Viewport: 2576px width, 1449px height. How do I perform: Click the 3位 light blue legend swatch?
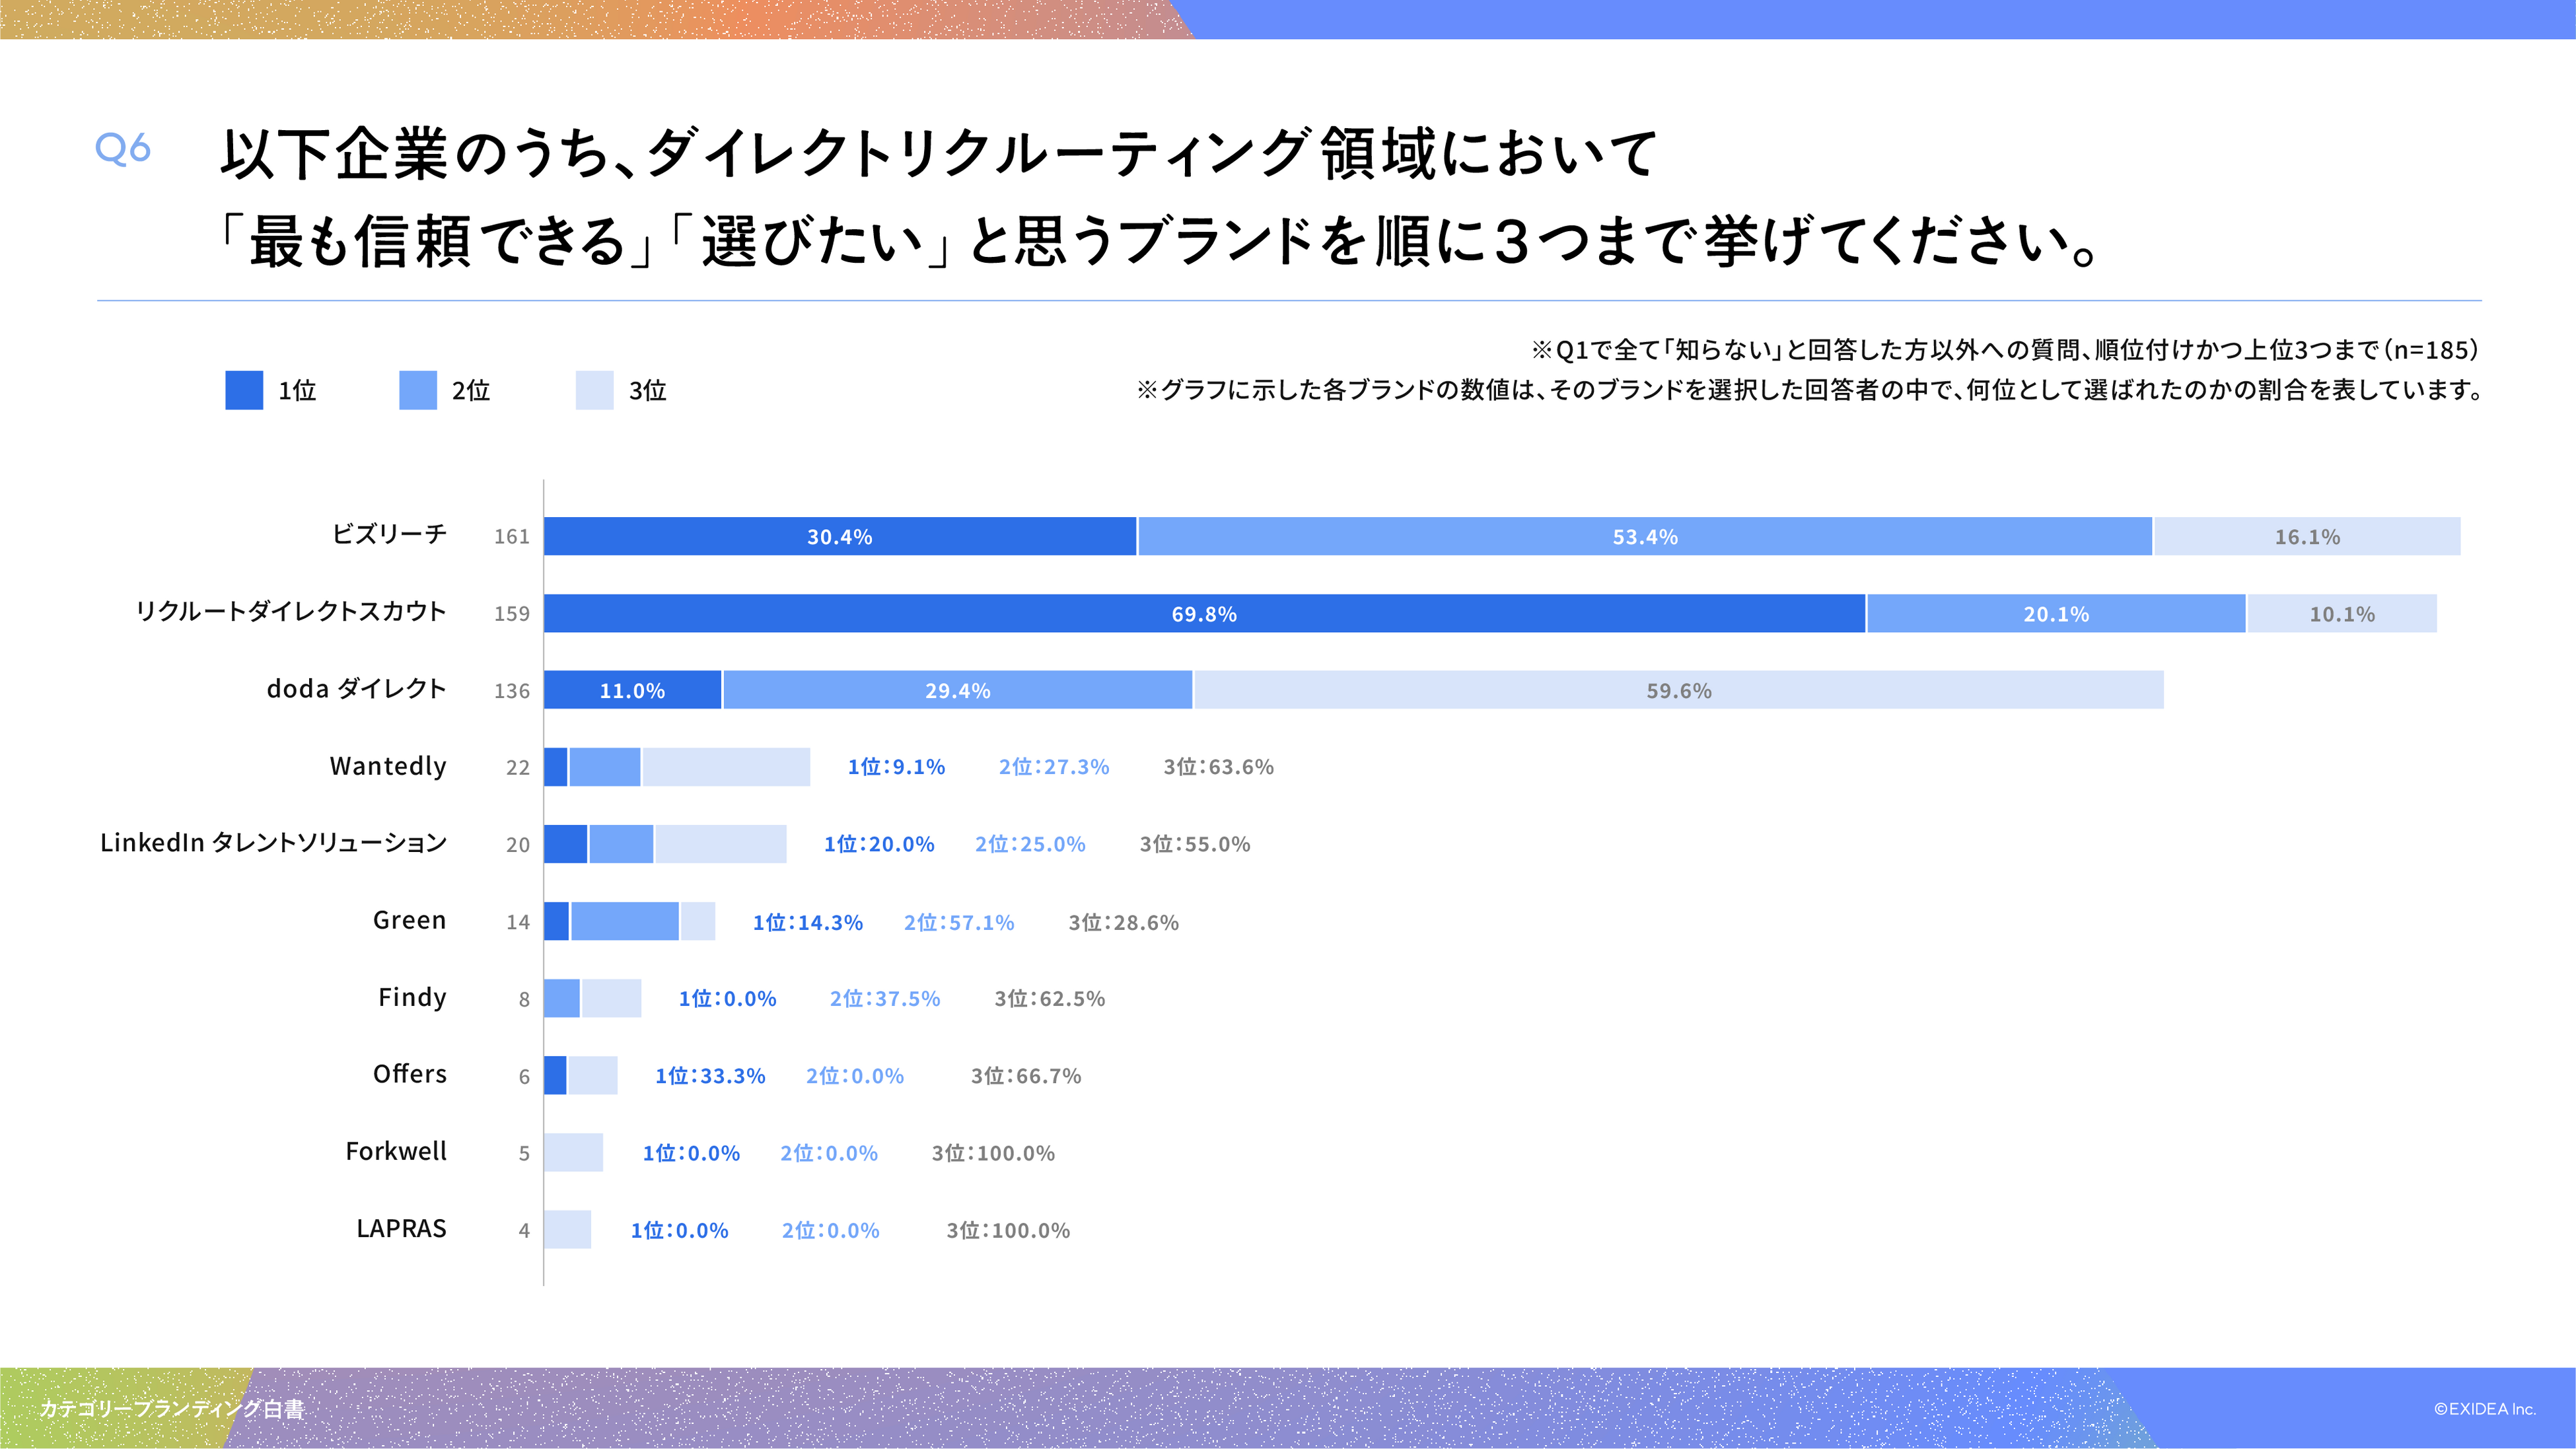click(594, 390)
